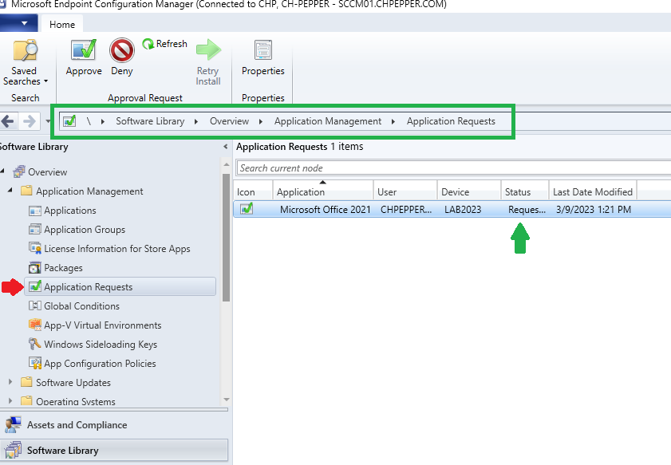Sort by Last Date Modified column header
Image resolution: width=671 pixels, height=465 pixels.
(x=593, y=191)
